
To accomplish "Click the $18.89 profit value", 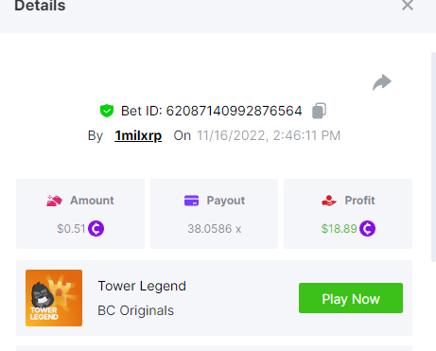I will click(x=339, y=229).
